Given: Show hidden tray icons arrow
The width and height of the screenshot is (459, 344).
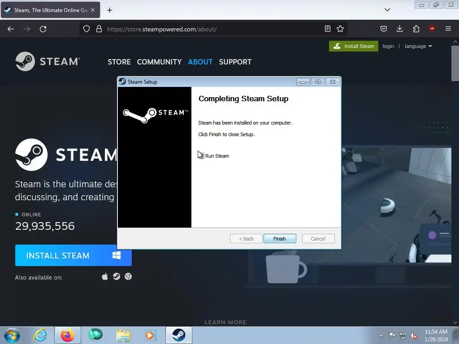Looking at the screenshot, I should coord(381,335).
